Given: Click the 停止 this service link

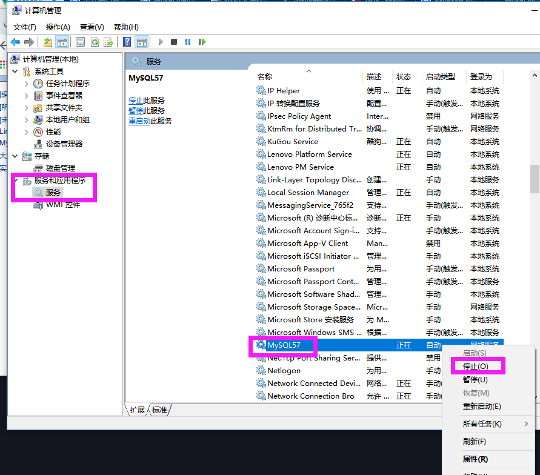Looking at the screenshot, I should [x=135, y=100].
